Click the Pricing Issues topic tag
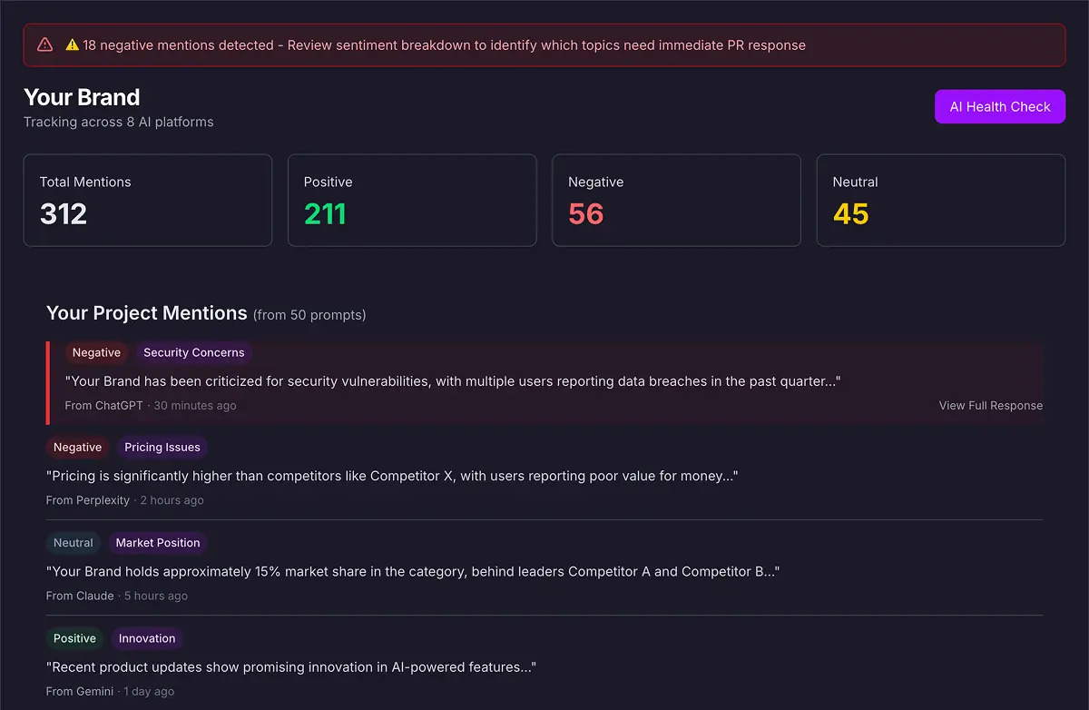Image resolution: width=1089 pixels, height=710 pixels. click(162, 447)
